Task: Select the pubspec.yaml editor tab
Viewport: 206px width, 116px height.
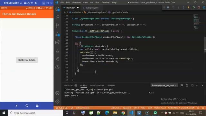Action: [x=92, y=8]
